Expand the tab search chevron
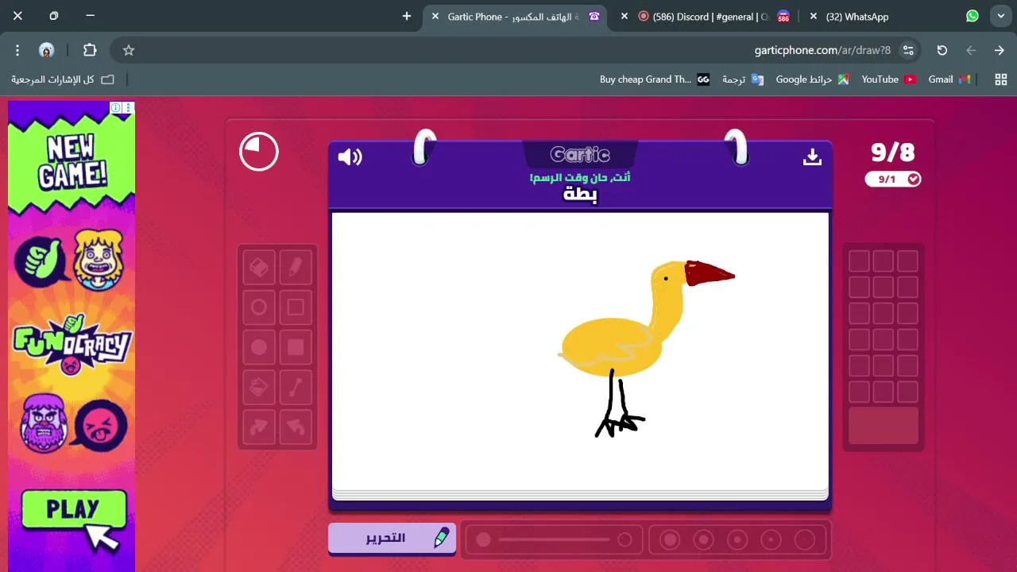Image resolution: width=1017 pixels, height=572 pixels. tap(1000, 16)
